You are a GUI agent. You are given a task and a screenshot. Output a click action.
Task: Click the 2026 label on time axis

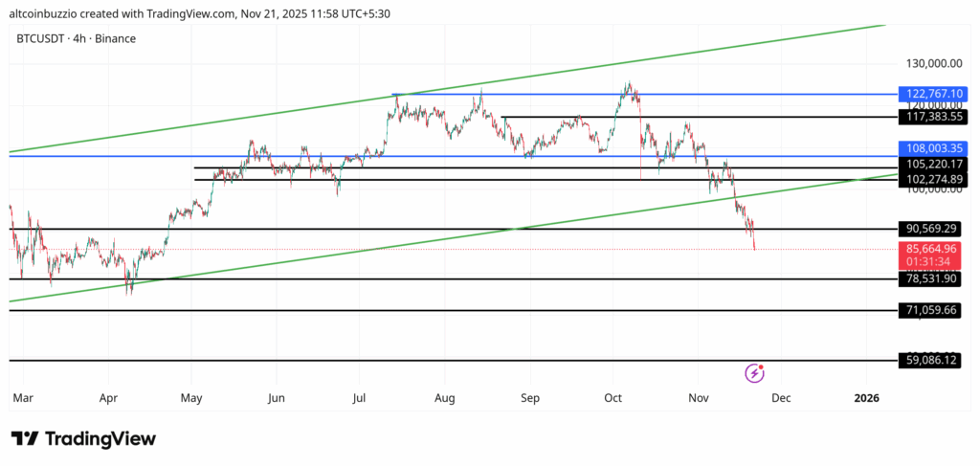point(865,397)
